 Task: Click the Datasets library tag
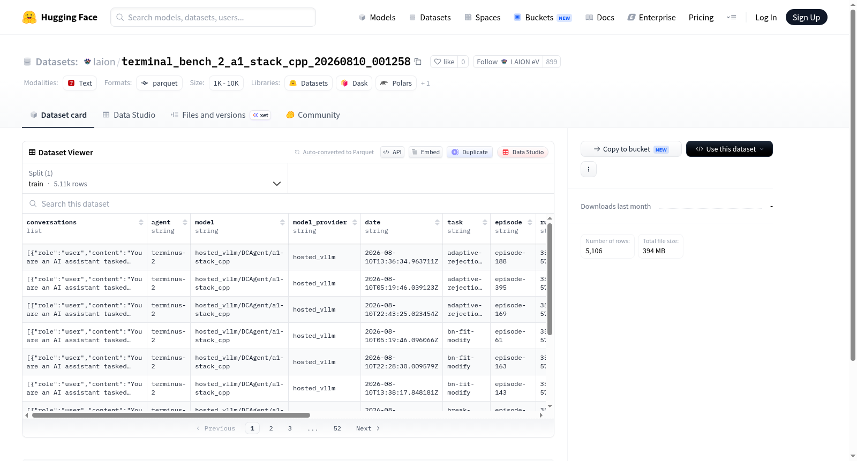(x=309, y=83)
